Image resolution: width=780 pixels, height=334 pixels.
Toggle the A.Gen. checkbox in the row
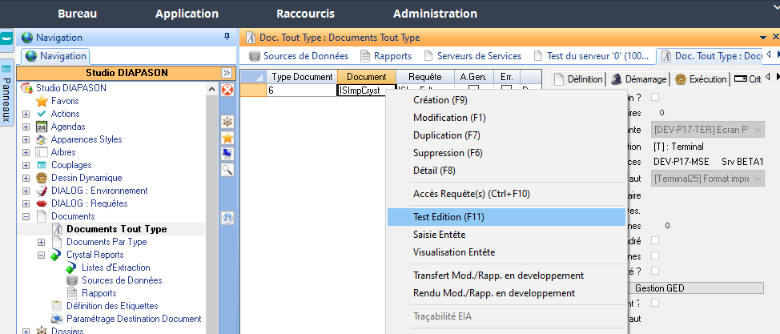point(473,91)
